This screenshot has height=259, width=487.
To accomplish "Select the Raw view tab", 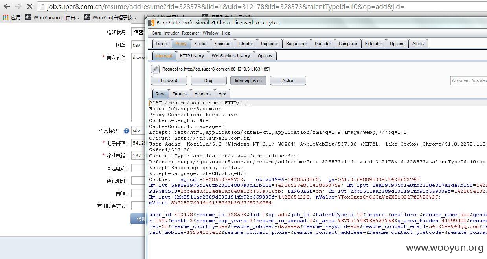I will 160,94.
